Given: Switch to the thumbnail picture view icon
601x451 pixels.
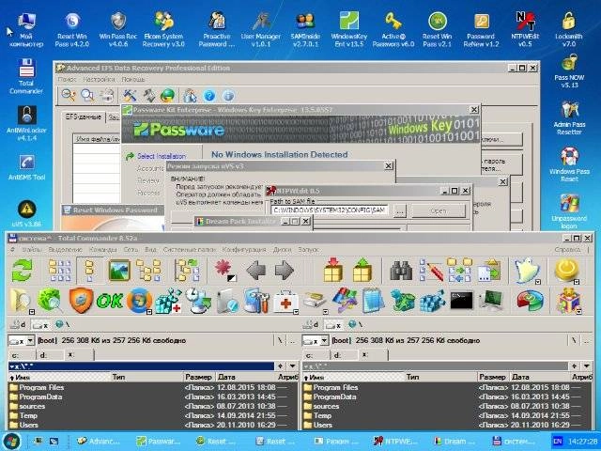Looking at the screenshot, I should [119, 270].
